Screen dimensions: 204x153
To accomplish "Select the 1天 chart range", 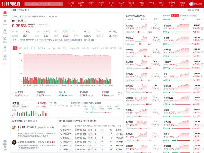I will pyautogui.click(x=15, y=48).
